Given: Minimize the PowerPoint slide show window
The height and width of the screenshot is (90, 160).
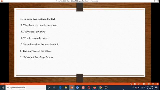Looking at the screenshot, I should (x=151, y=1).
